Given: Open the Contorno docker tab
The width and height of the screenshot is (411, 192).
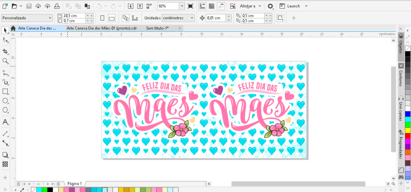Looking at the screenshot, I should point(401,75).
